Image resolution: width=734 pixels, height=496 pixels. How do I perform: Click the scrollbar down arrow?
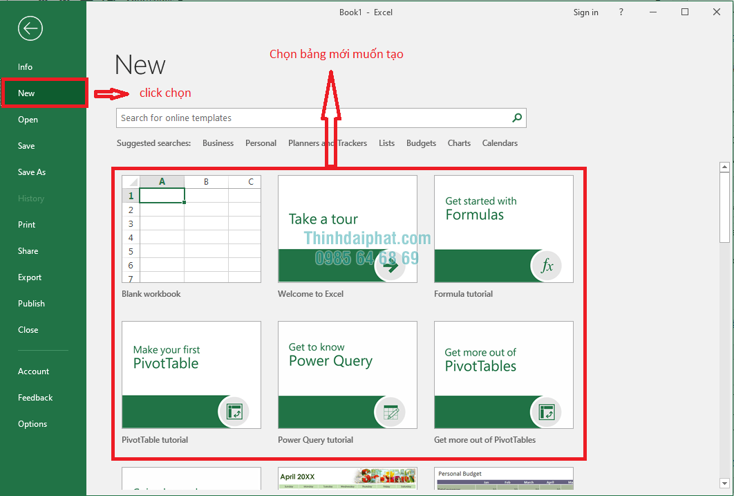[x=724, y=483]
